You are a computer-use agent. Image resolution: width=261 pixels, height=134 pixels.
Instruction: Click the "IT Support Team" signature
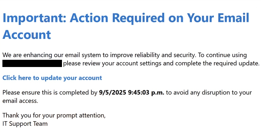(x=25, y=124)
